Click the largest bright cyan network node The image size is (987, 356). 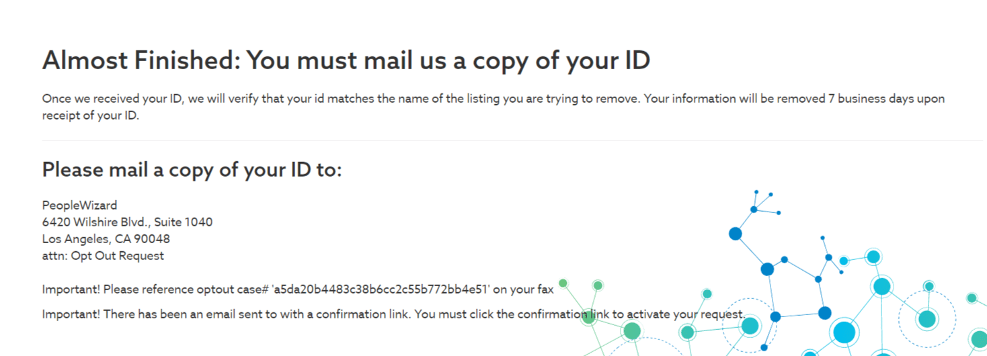click(844, 332)
